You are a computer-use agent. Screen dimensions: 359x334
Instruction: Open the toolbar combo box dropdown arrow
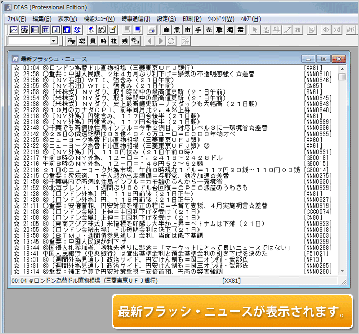(54, 41)
